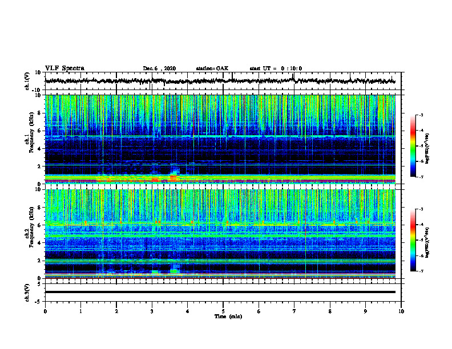Click tick label "5" on the time axis

223,311
